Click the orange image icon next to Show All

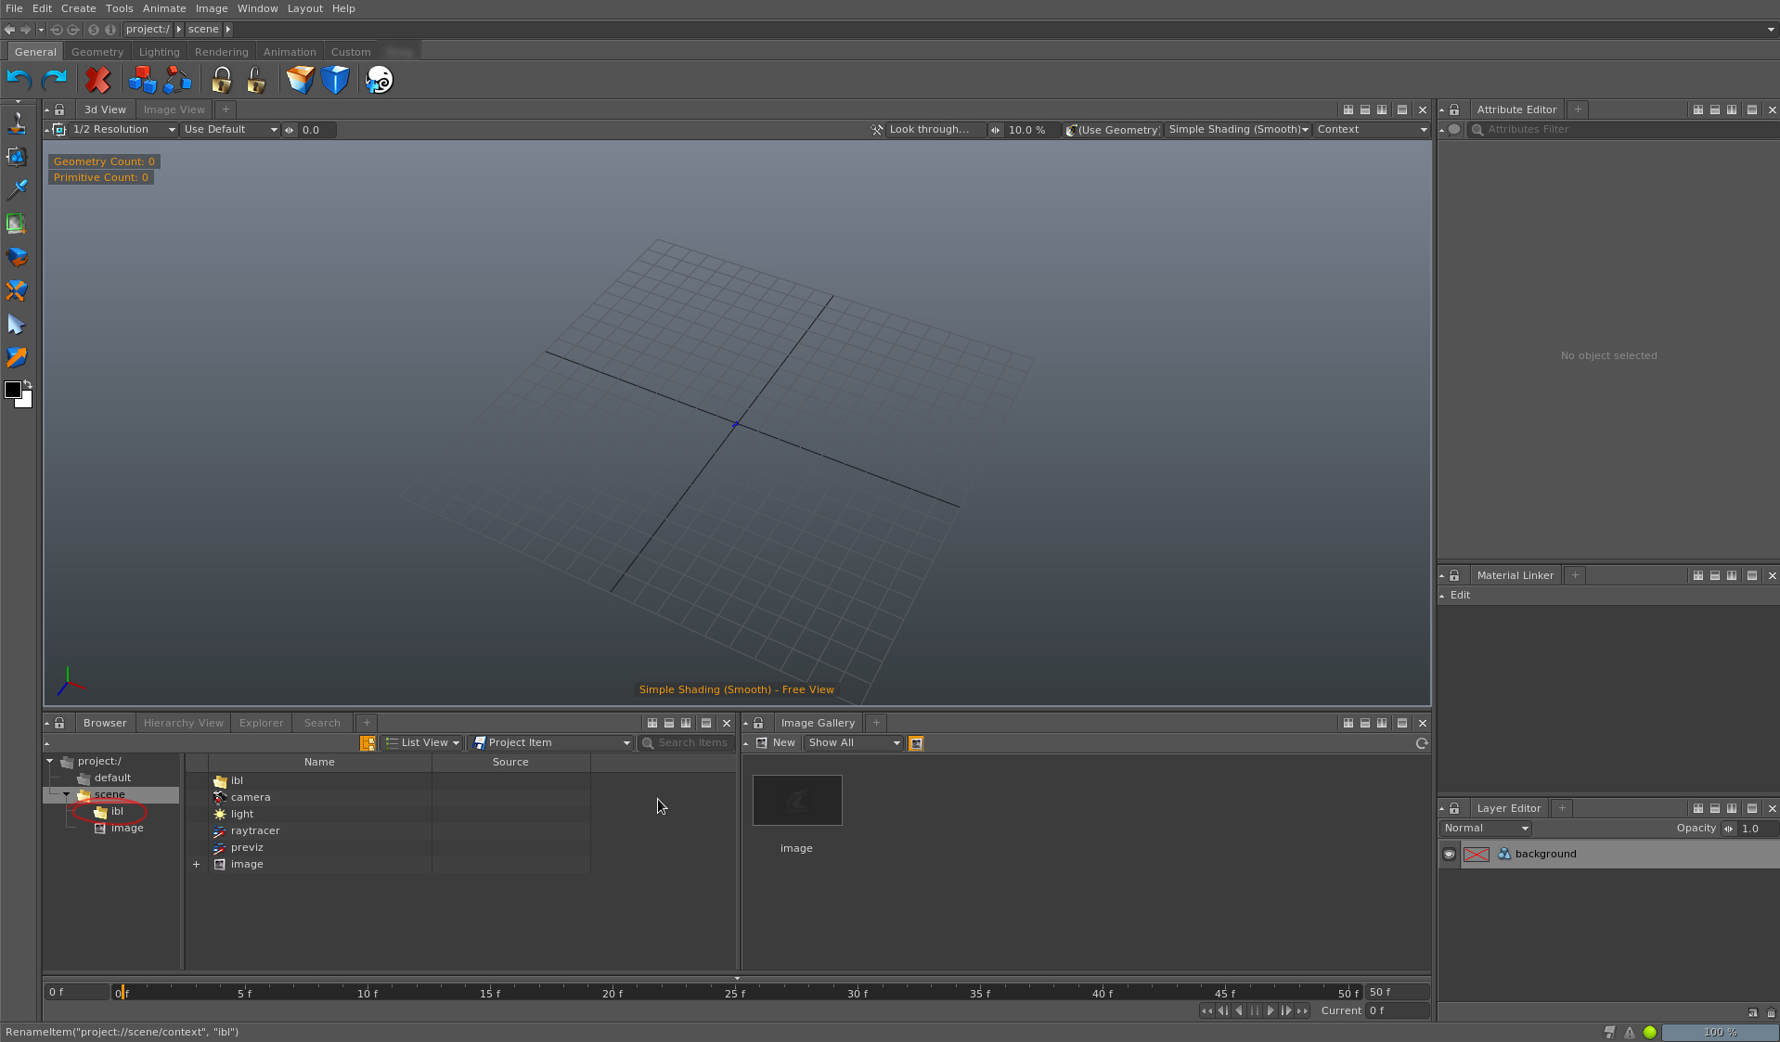click(916, 743)
